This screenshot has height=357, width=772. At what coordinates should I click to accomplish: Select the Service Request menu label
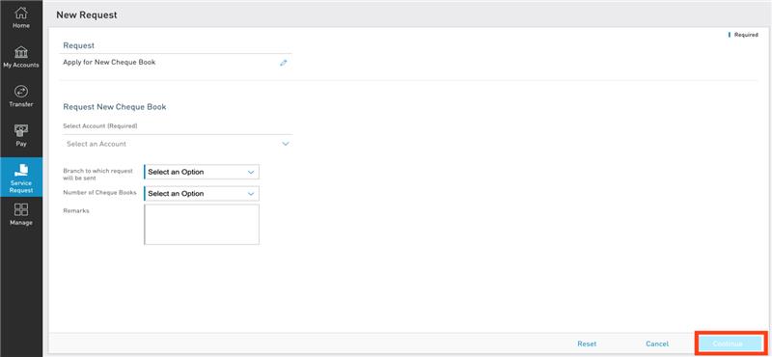[21, 186]
